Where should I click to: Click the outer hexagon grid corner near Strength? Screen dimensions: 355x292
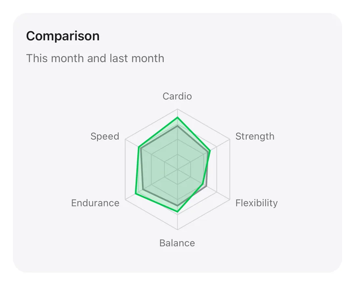point(230,139)
